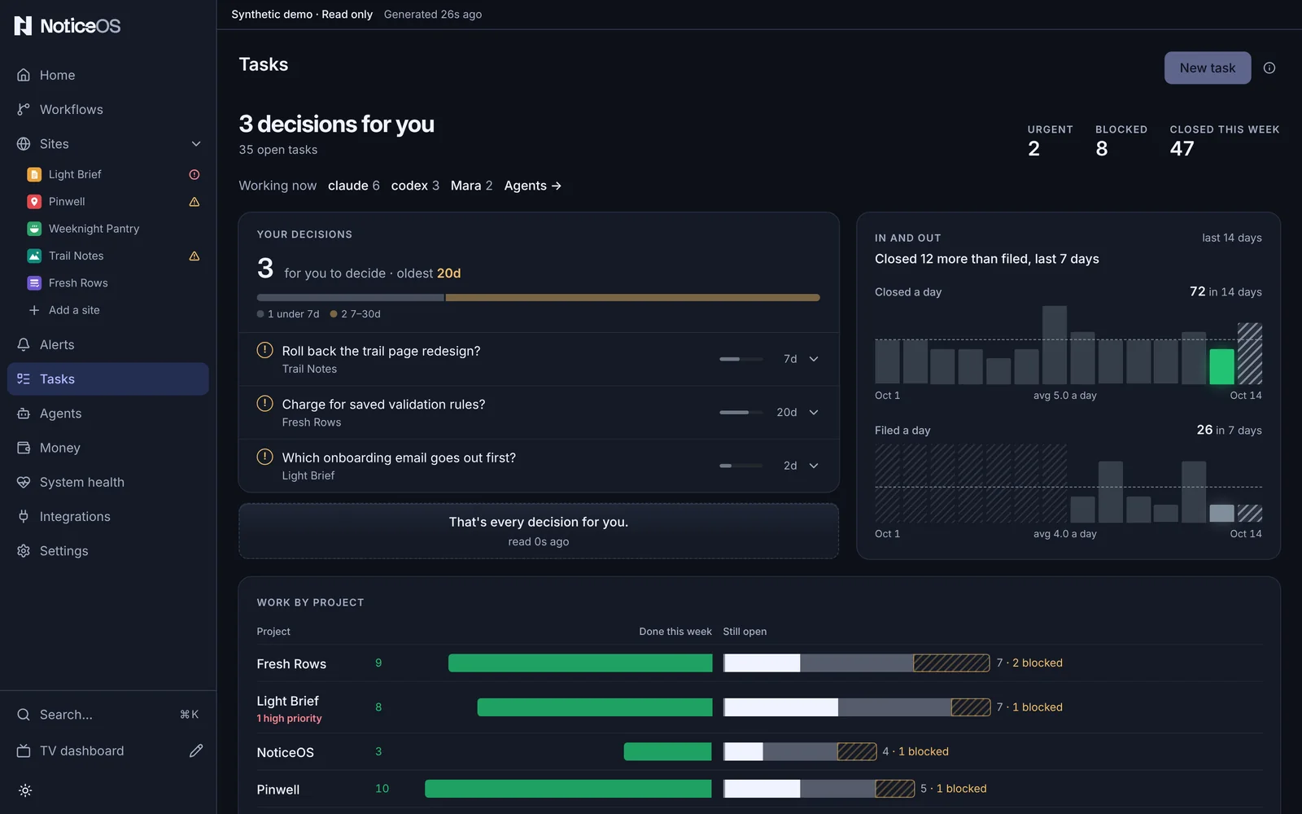
Task: Click the New task button
Action: (1208, 68)
